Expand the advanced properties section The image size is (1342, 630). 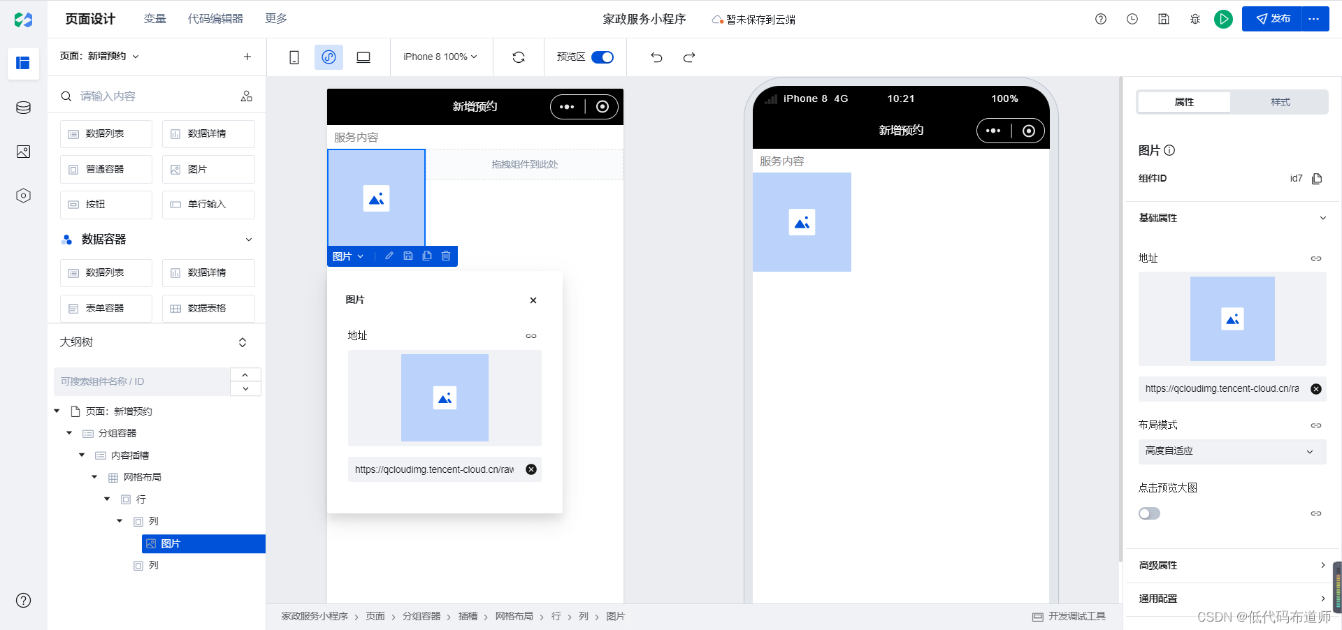(1322, 565)
